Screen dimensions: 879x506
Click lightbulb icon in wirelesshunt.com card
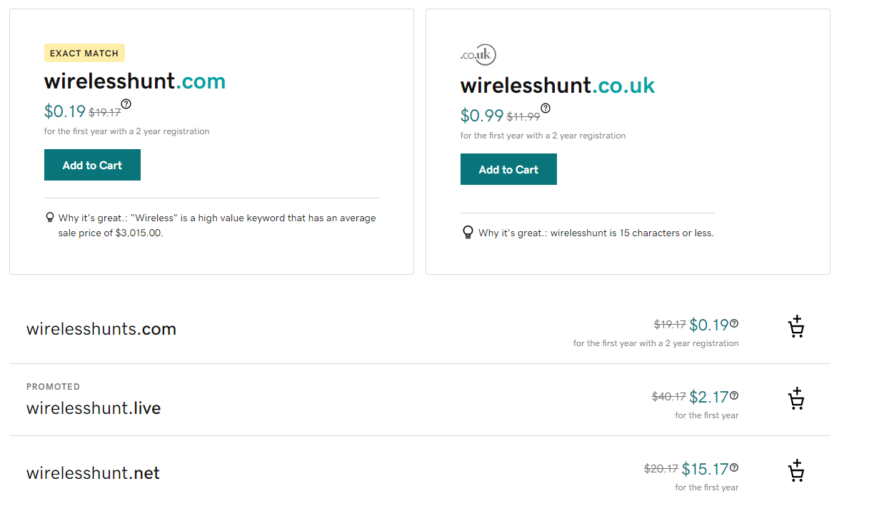49,217
